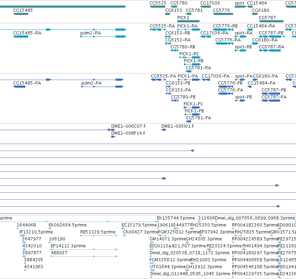Click the CG15485 gene bar glyph
Screen dimensions: 296x279
click(x=21, y=14)
